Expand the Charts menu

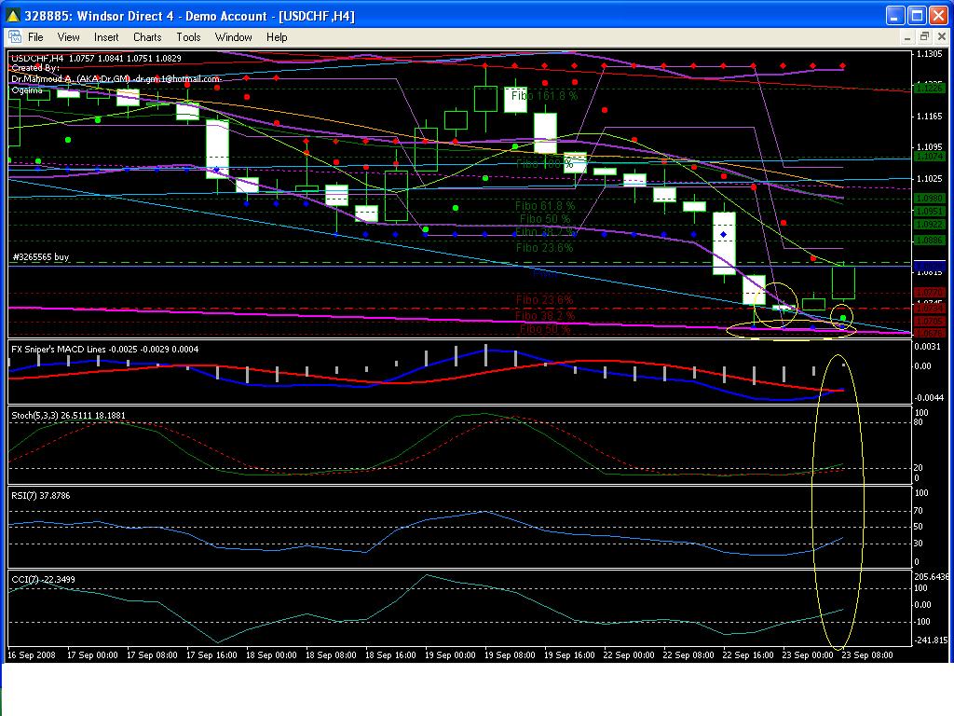[147, 37]
